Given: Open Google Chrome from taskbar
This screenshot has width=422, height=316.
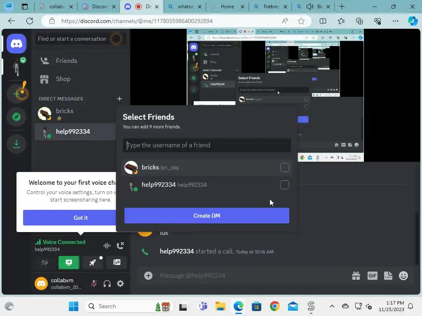Looking at the screenshot, I should coord(274,306).
